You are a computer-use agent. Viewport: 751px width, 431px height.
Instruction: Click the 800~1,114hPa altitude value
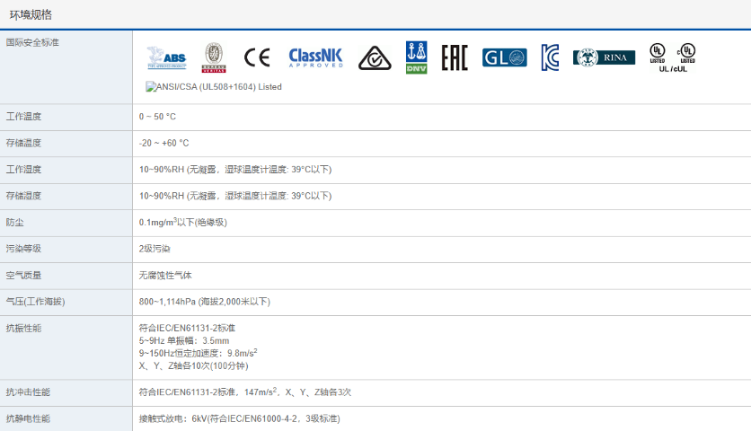(x=205, y=301)
